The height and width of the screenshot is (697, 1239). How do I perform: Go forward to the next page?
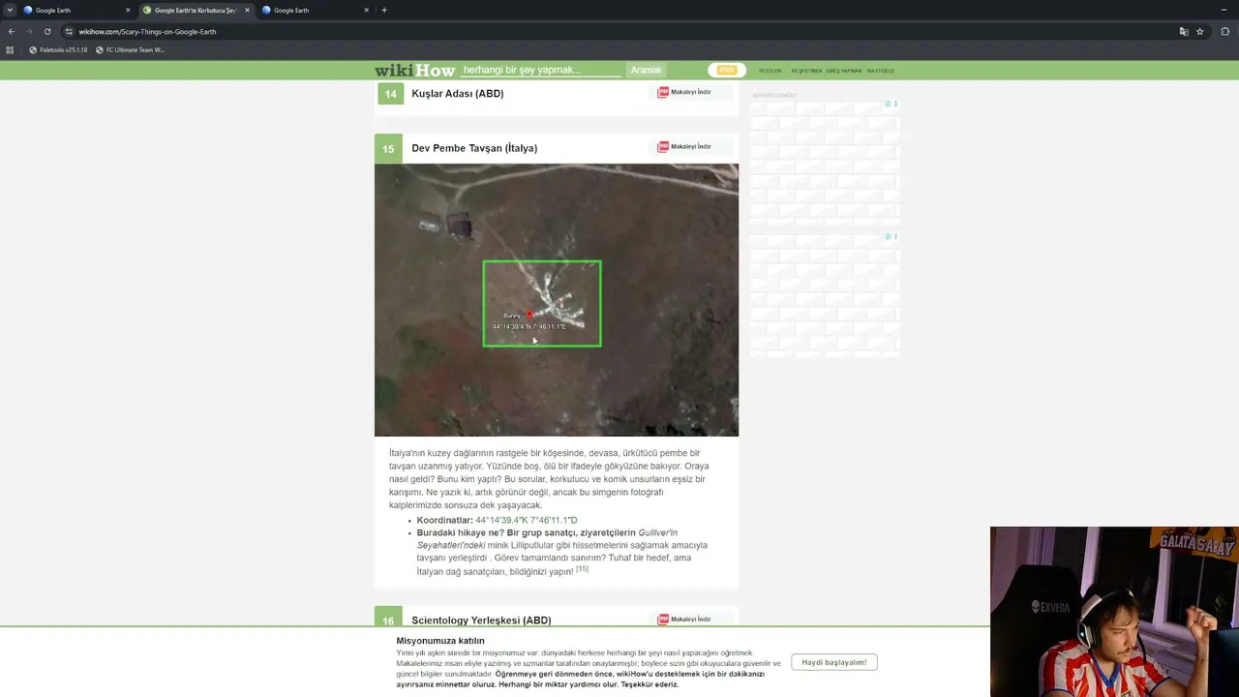tap(29, 31)
